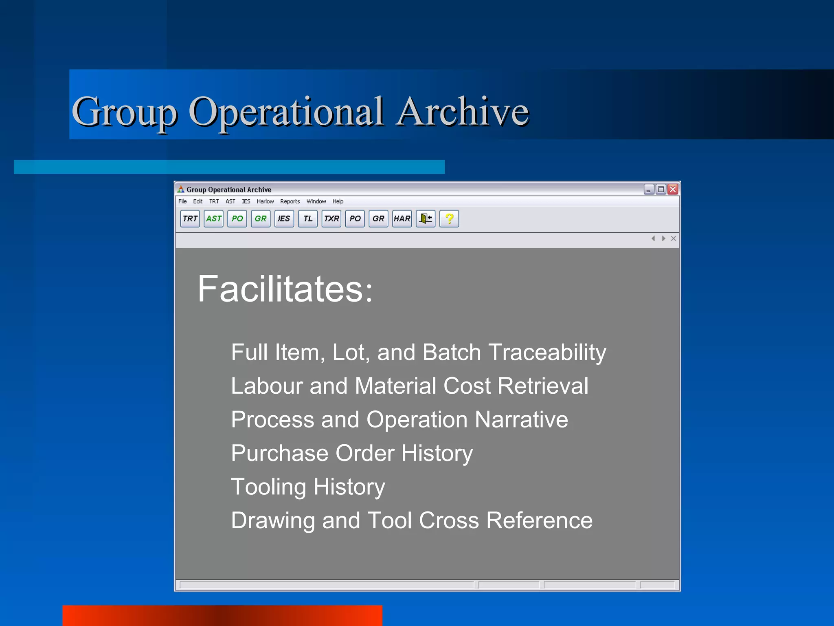Click 'Tooling History' text
This screenshot has width=834, height=626.
pyautogui.click(x=308, y=487)
